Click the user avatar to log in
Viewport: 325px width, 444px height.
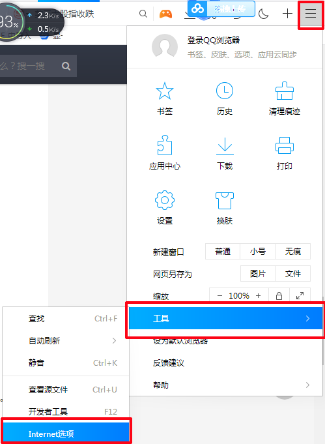pyautogui.click(x=165, y=47)
